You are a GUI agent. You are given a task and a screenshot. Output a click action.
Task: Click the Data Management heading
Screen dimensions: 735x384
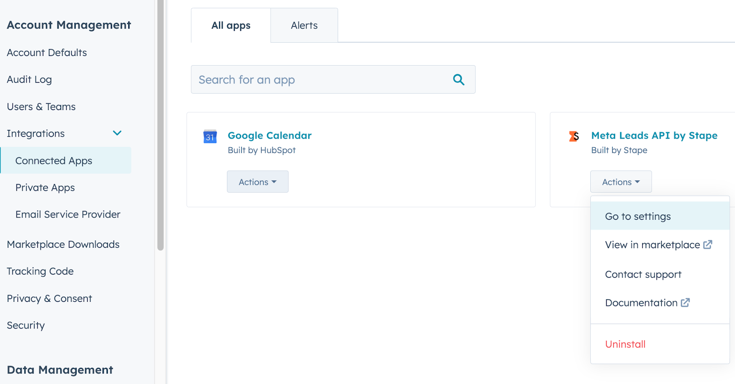[x=60, y=370]
